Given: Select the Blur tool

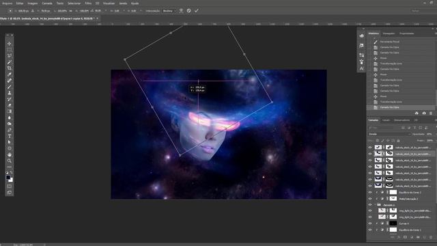Looking at the screenshot, I should click(x=9, y=118).
